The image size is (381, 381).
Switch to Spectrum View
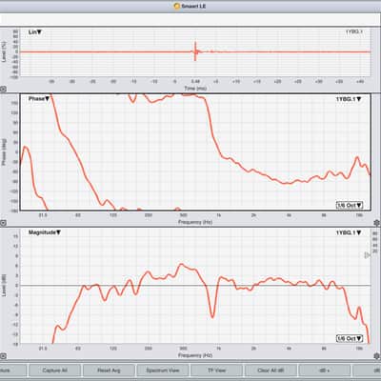click(163, 371)
